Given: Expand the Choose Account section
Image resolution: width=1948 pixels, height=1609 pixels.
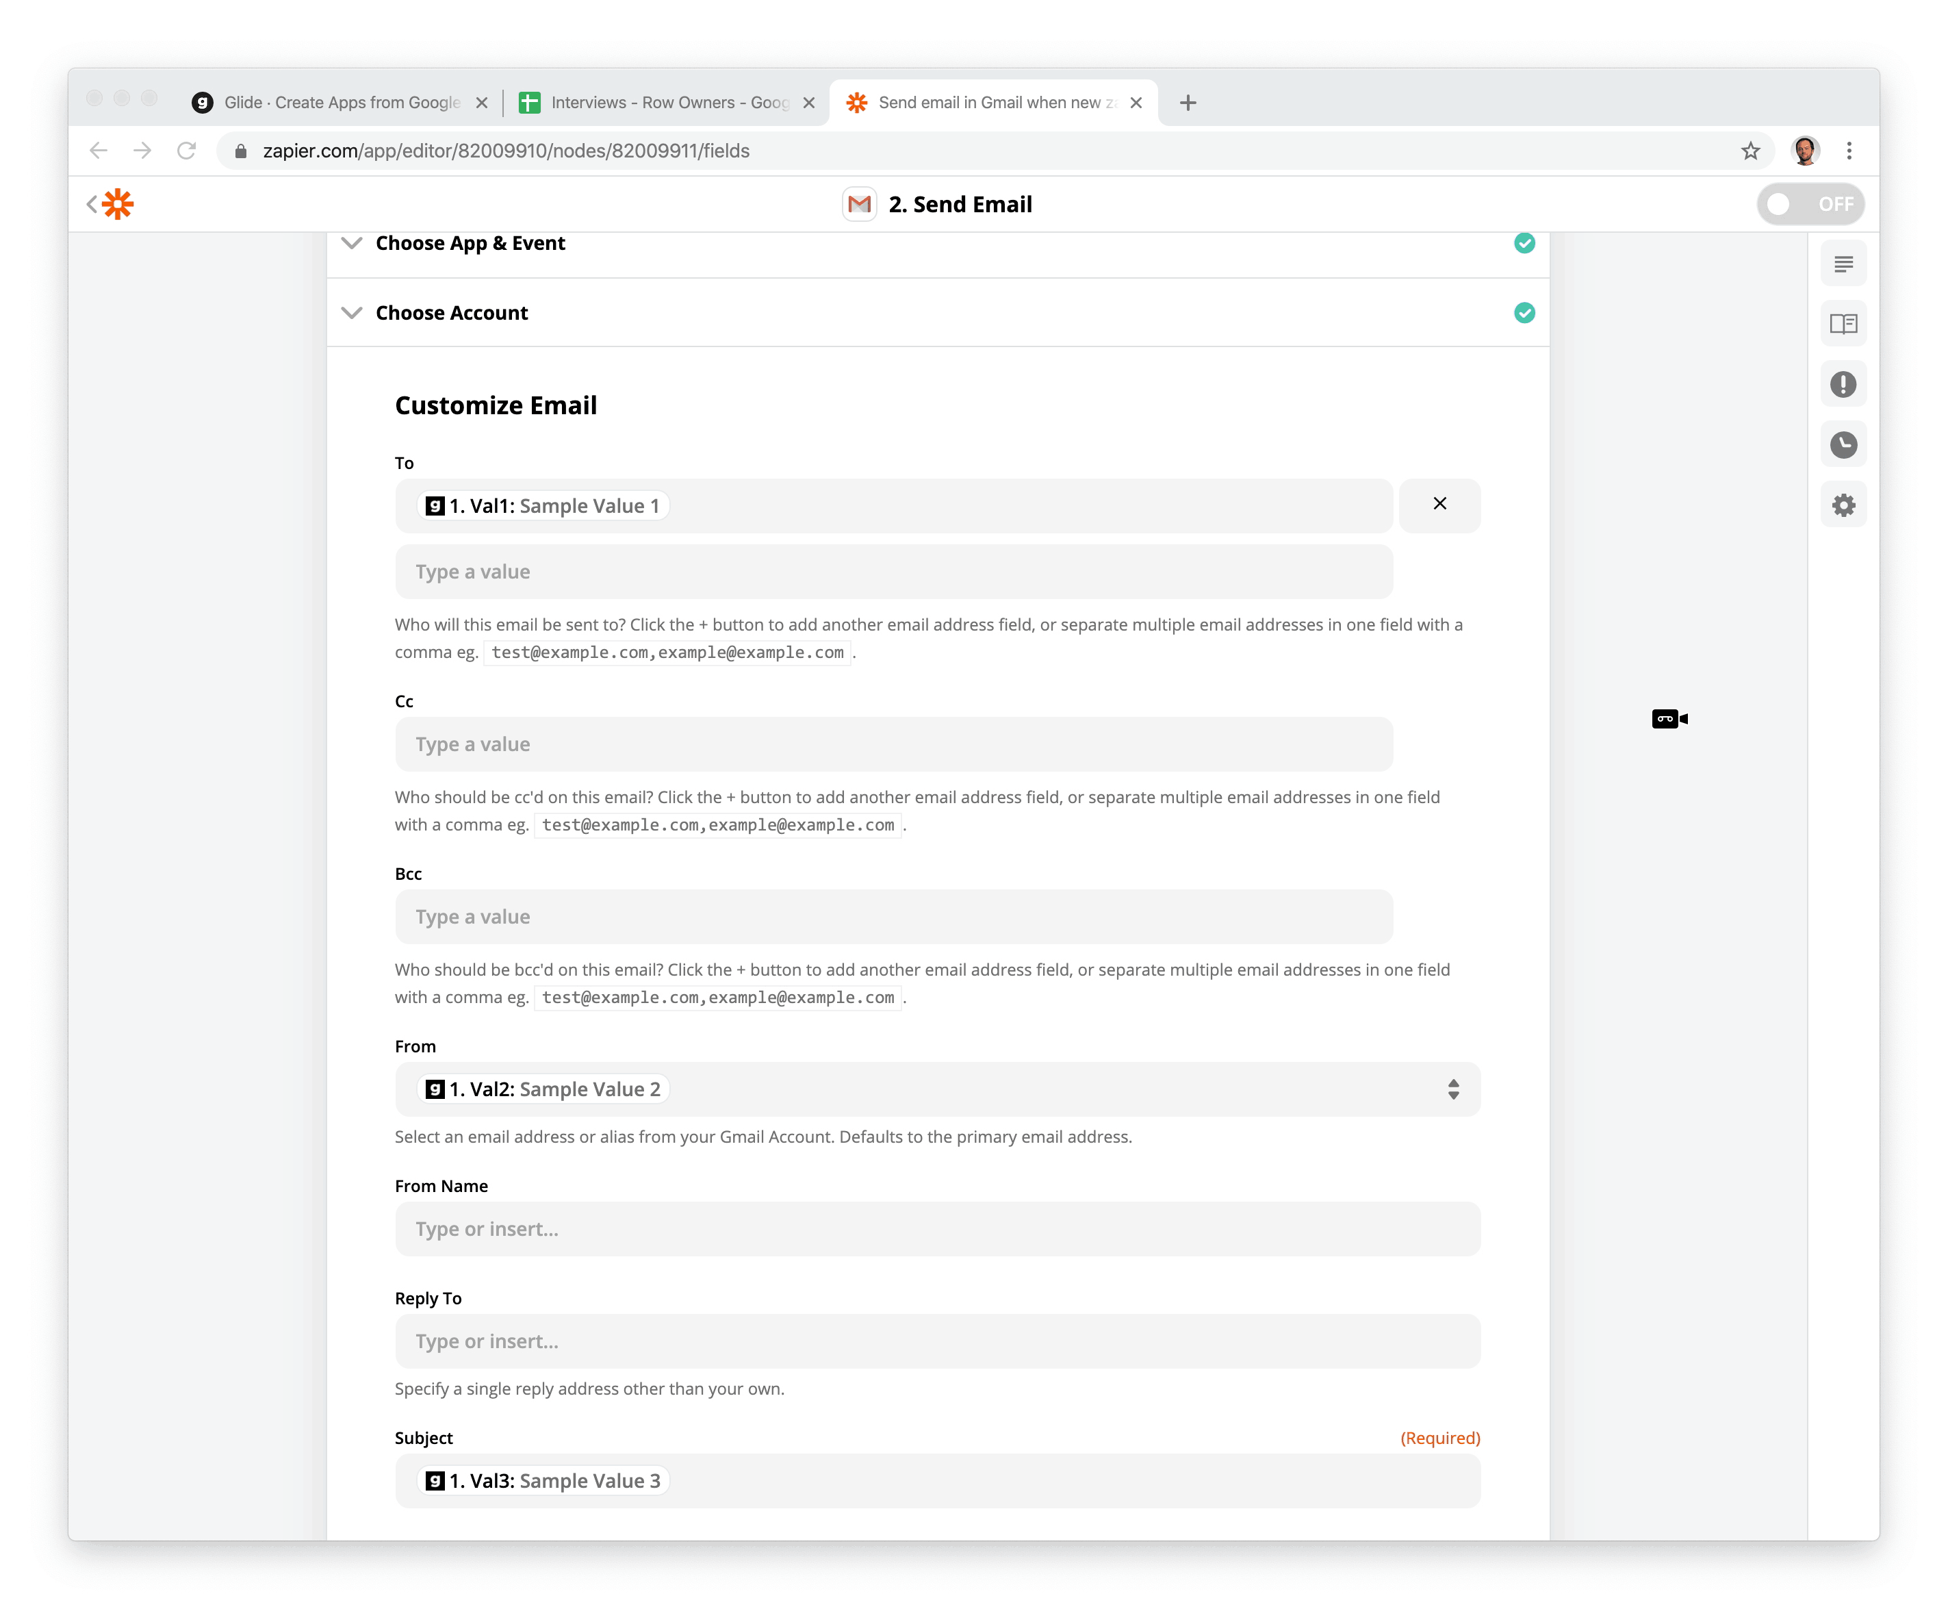Looking at the screenshot, I should [451, 314].
